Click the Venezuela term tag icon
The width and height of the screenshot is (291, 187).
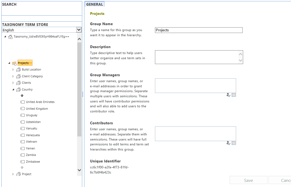coord(22,135)
